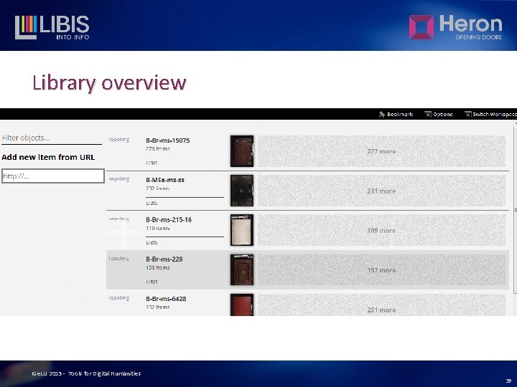Click the Options icon in the black bar
Screen dimensions: 517x387
[x=428, y=114]
